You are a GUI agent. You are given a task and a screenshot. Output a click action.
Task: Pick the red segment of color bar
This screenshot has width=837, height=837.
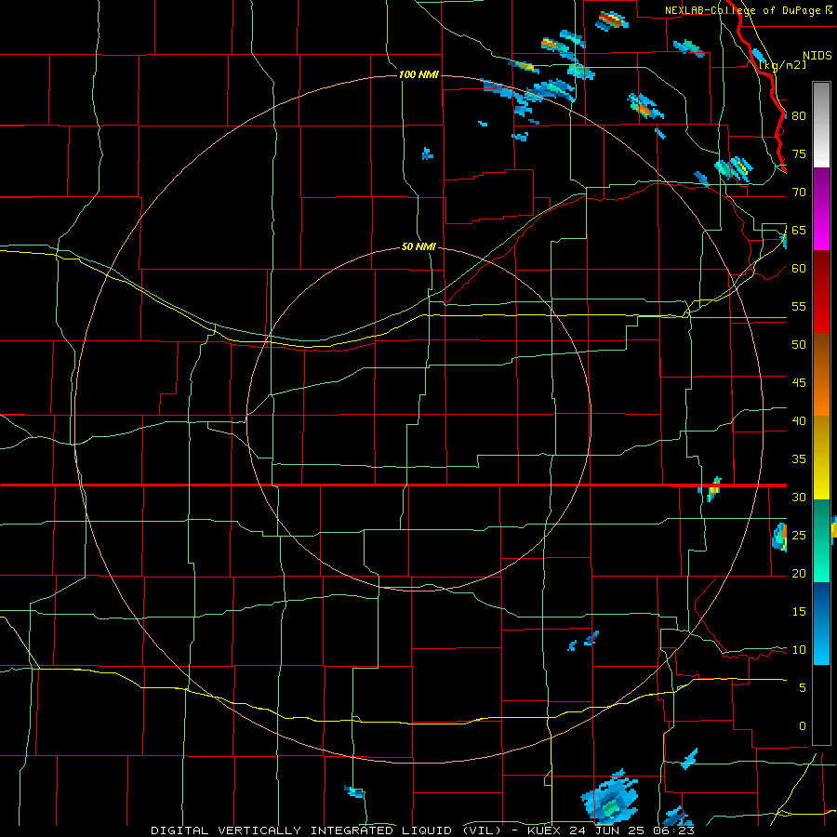(x=821, y=292)
